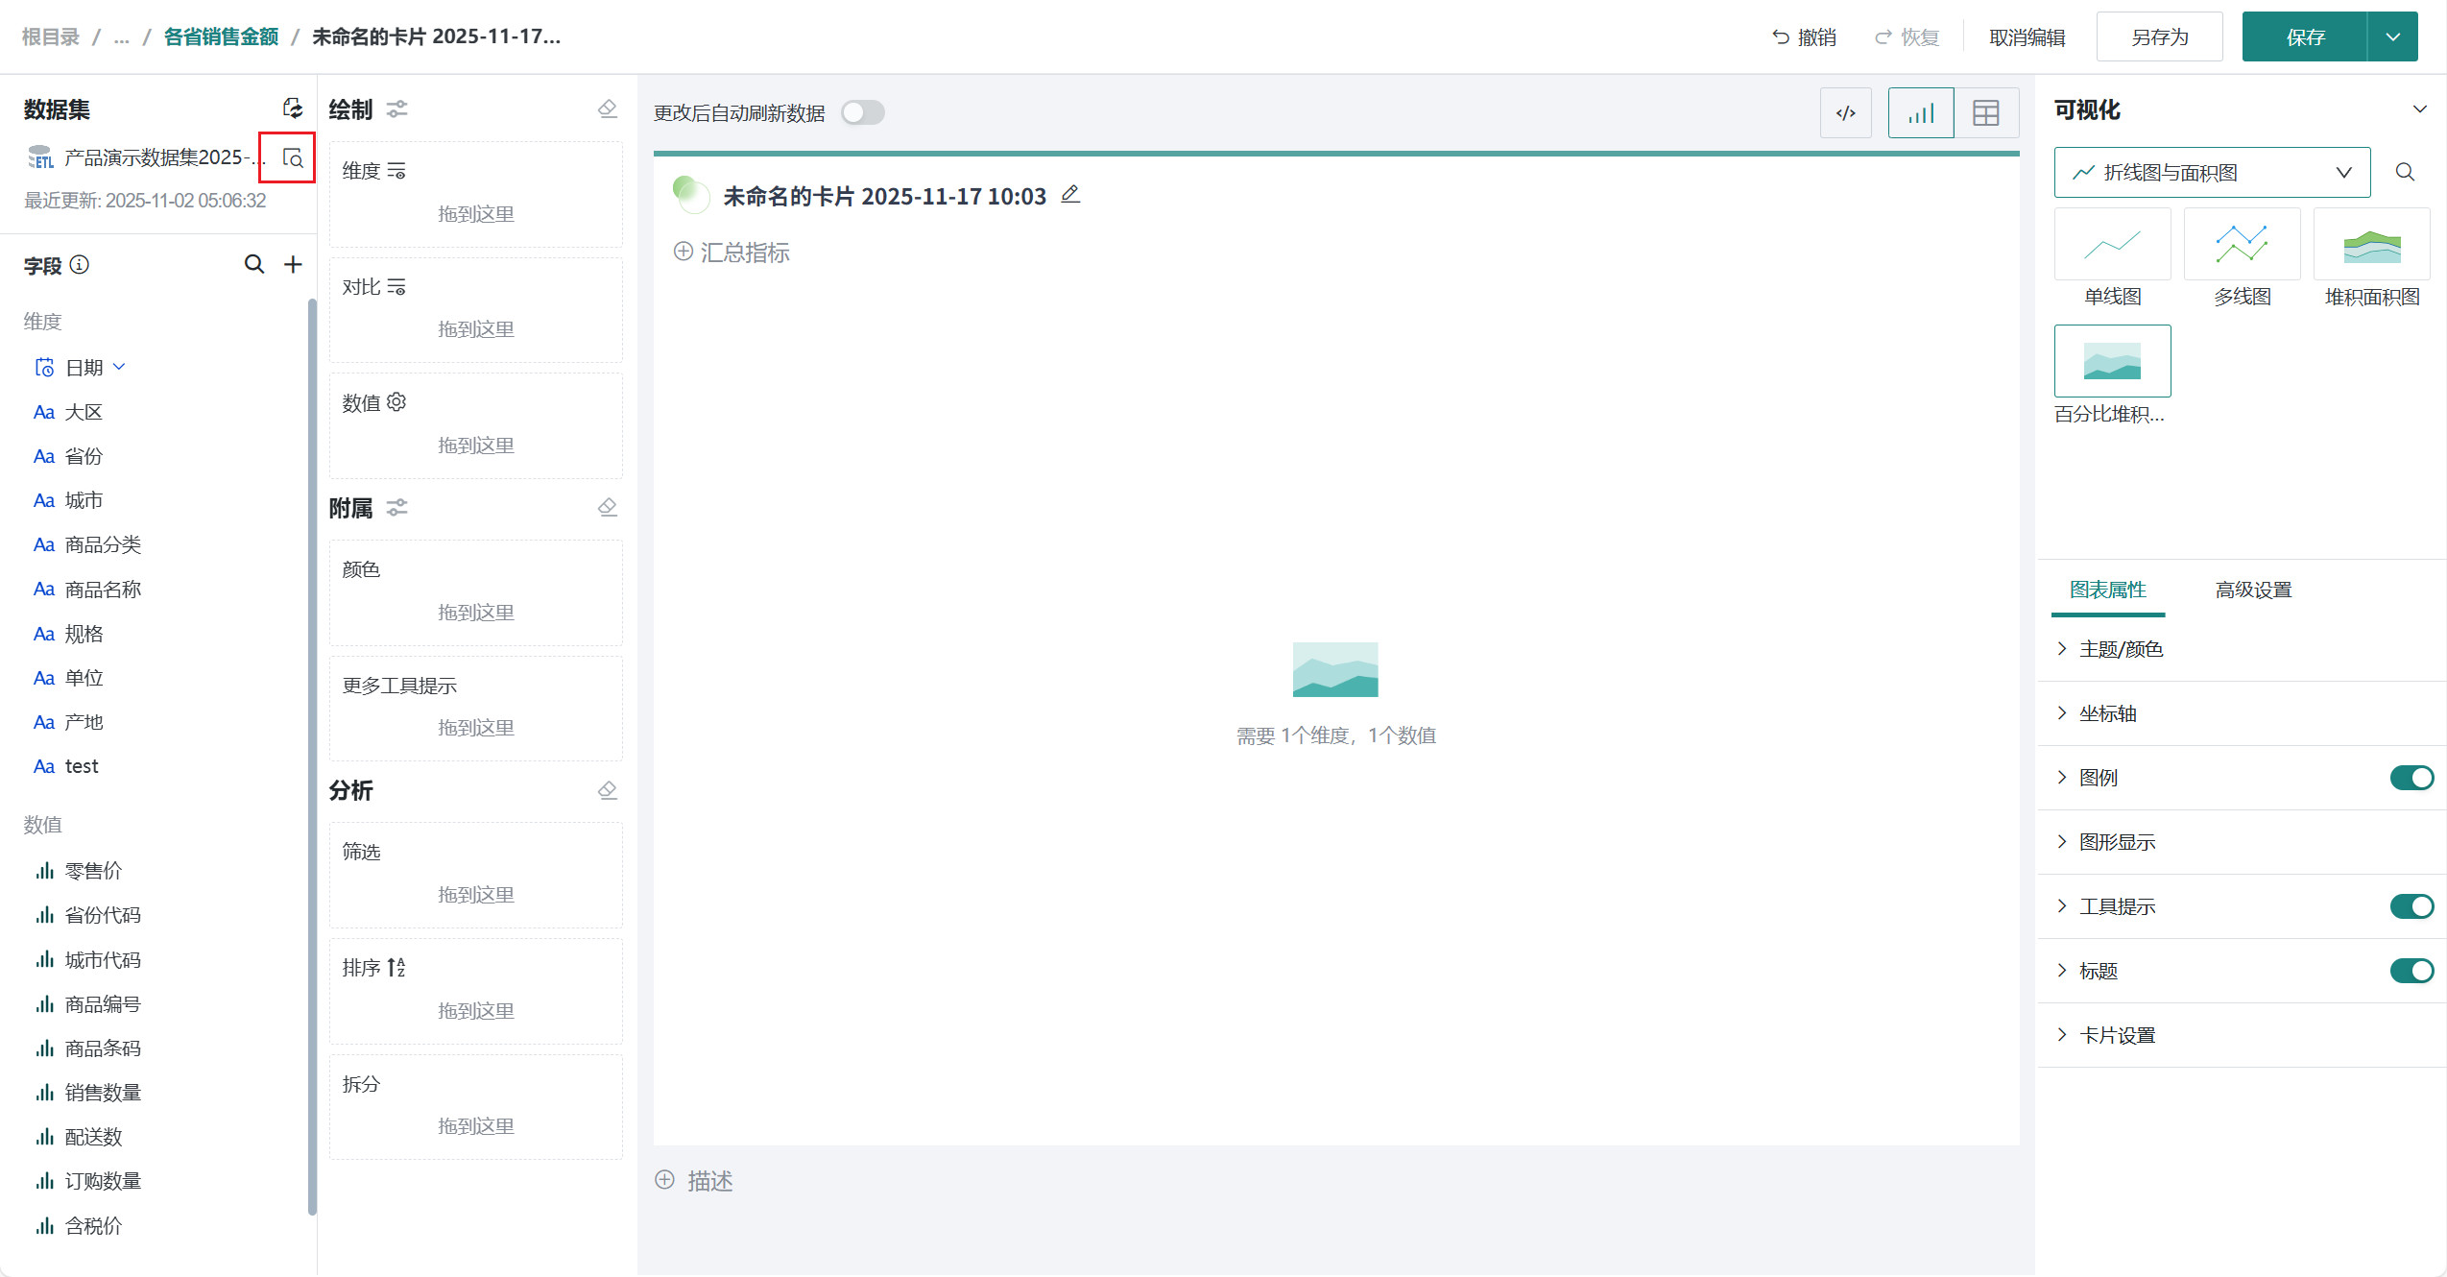Toggle 更改后自动刷新数据 switch
The height and width of the screenshot is (1277, 2447).
pyautogui.click(x=862, y=113)
